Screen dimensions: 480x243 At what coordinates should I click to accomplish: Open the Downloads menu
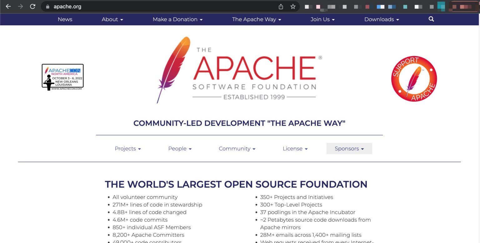pos(381,19)
